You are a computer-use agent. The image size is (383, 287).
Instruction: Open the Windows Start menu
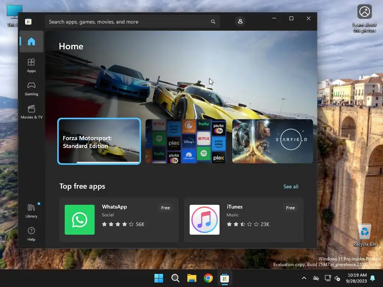coord(159,278)
